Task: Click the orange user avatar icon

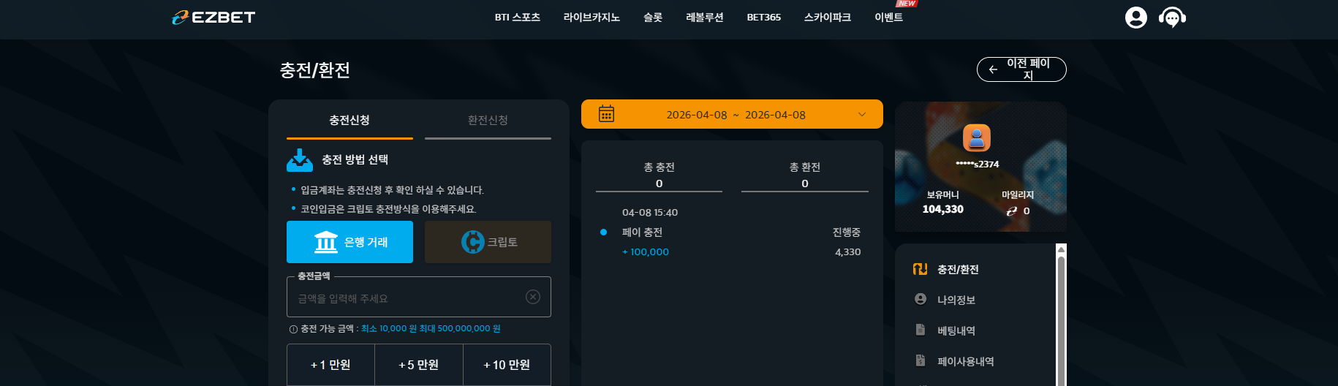Action: pyautogui.click(x=976, y=137)
